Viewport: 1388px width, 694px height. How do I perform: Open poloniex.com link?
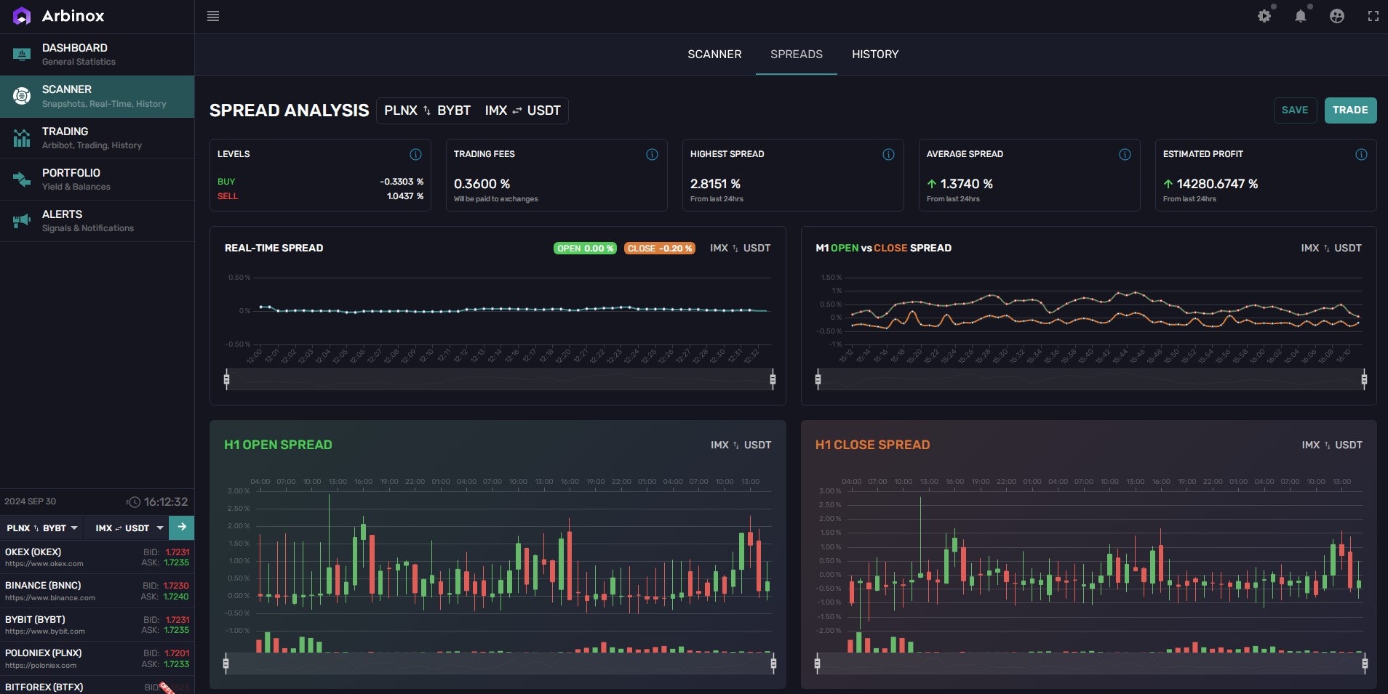[41, 666]
